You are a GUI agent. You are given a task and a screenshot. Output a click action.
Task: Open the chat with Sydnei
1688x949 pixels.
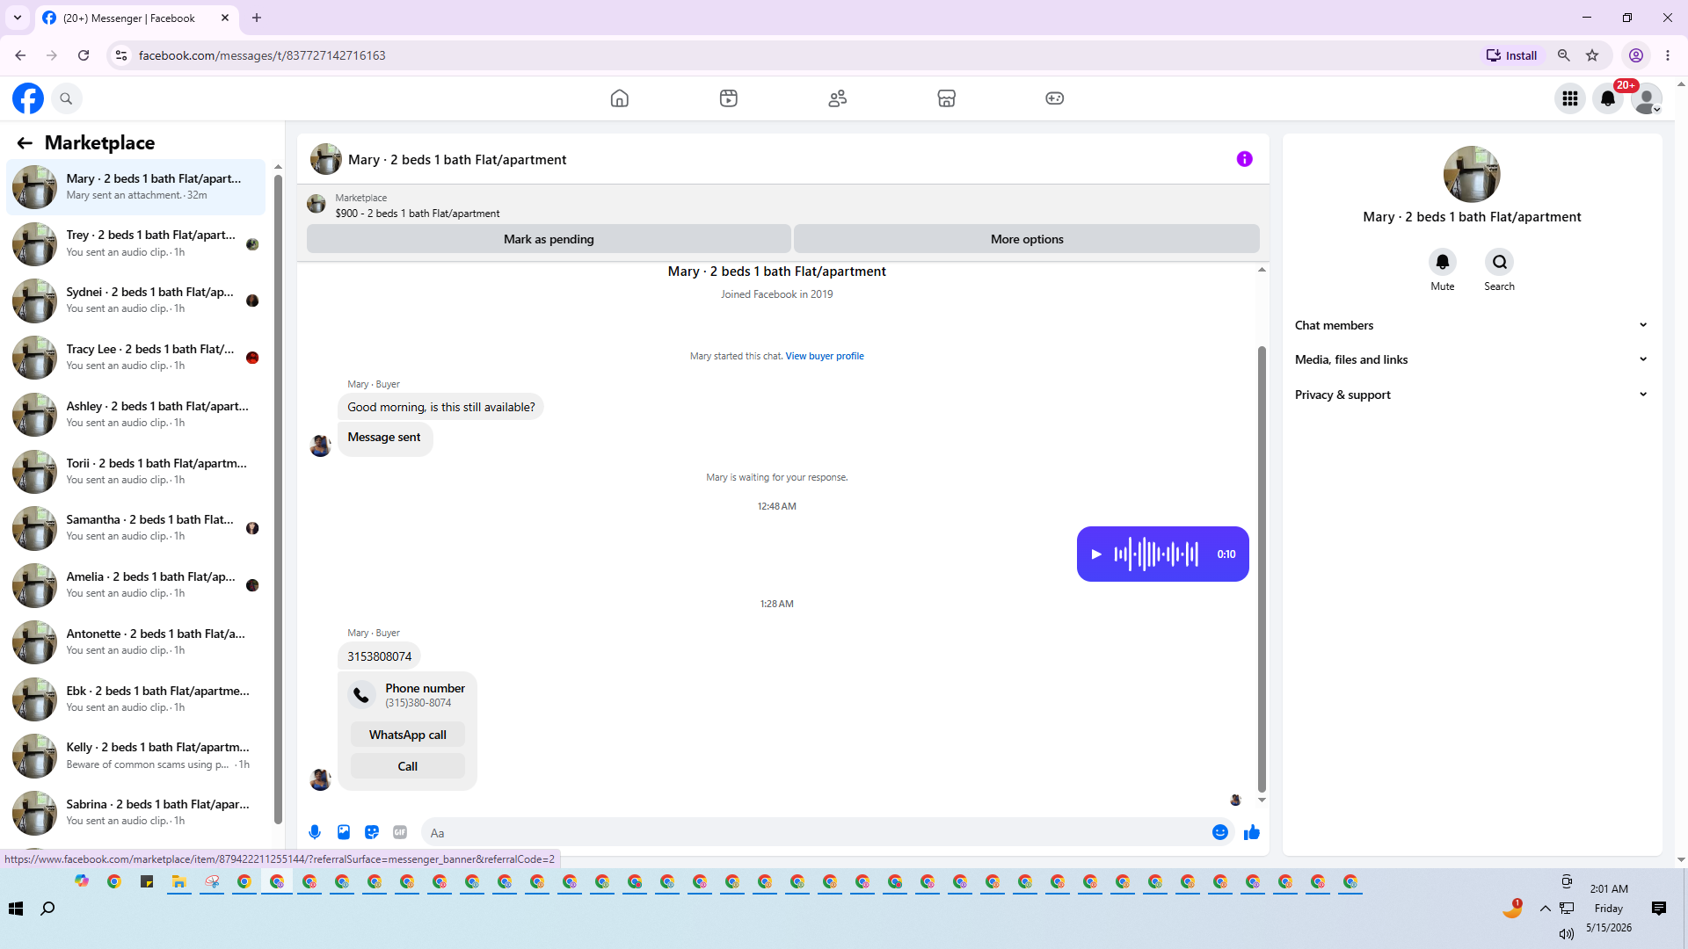coord(136,301)
